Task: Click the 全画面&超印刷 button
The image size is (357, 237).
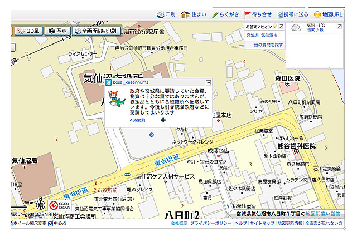Action: click(x=97, y=31)
